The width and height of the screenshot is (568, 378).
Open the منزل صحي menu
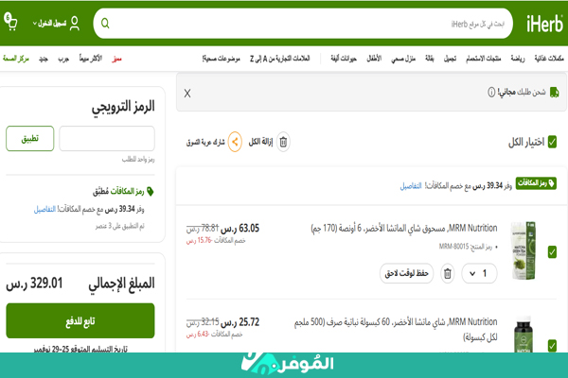[x=403, y=59]
